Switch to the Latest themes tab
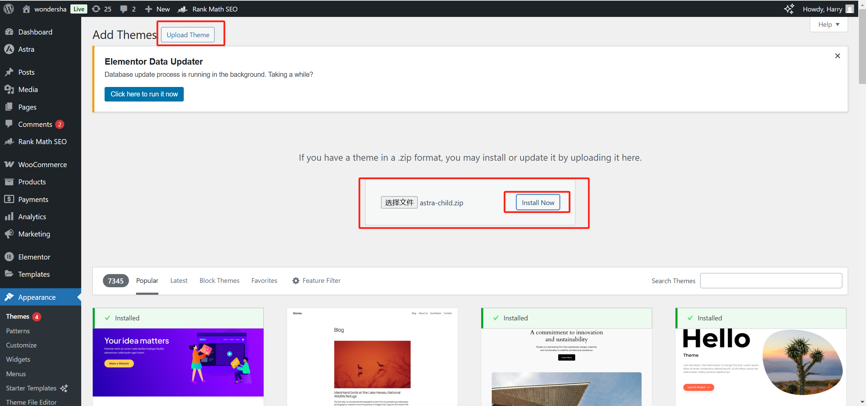This screenshot has height=406, width=866. click(x=179, y=280)
